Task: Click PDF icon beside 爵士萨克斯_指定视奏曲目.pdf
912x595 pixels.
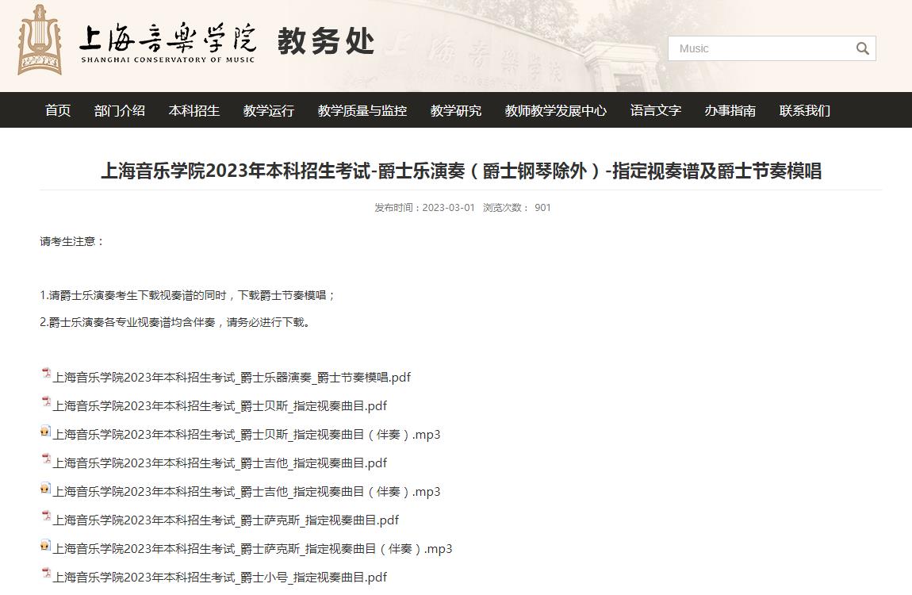Action: [x=46, y=516]
